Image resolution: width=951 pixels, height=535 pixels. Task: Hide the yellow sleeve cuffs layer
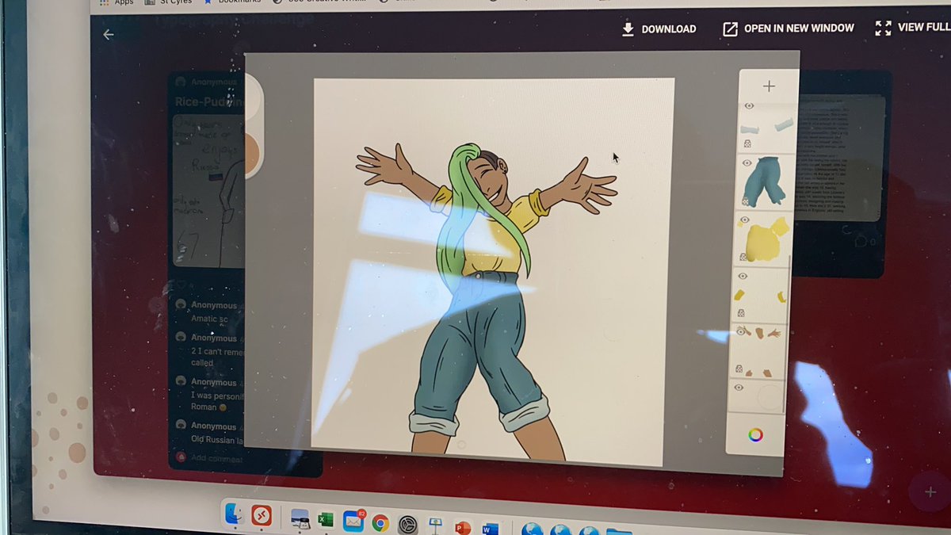pos(743,276)
